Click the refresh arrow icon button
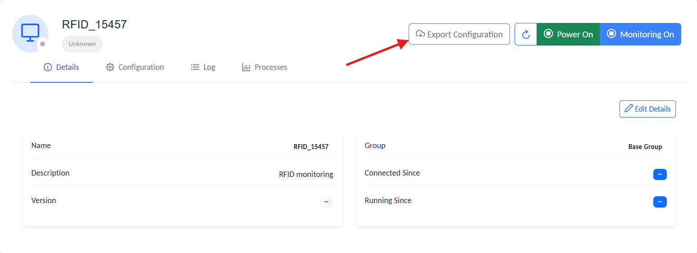697x253 pixels. pos(525,35)
